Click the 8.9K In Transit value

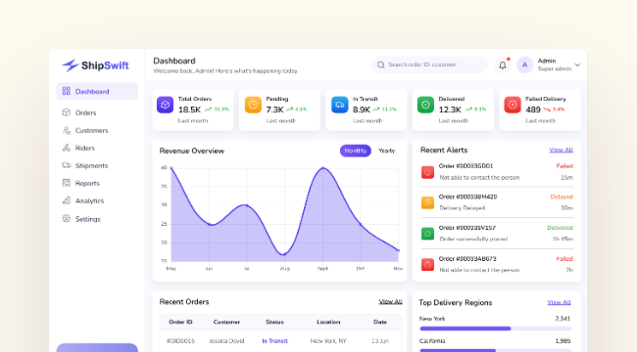tap(362, 110)
